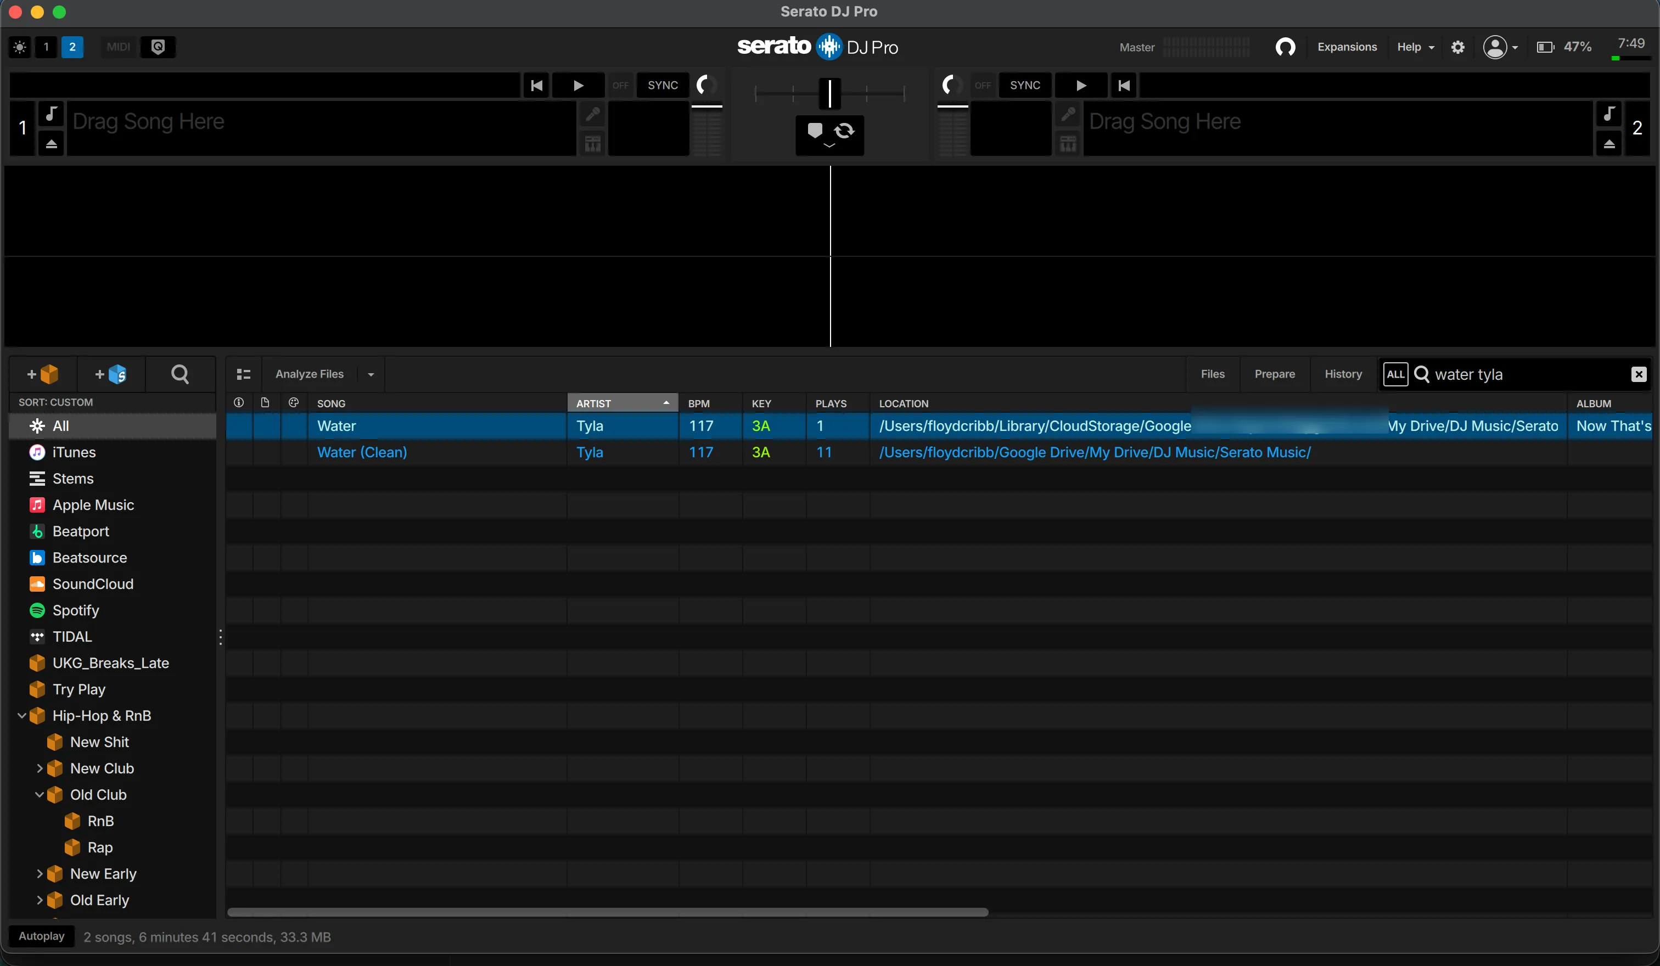This screenshot has height=966, width=1660.
Task: Sort by the KEY column header
Action: pyautogui.click(x=774, y=403)
